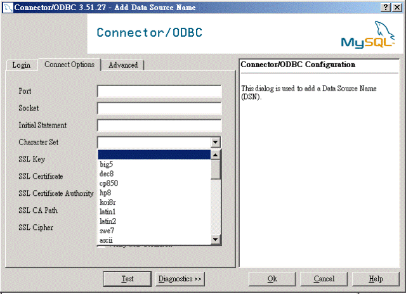Click the Character Set combo box field

[x=159, y=142]
